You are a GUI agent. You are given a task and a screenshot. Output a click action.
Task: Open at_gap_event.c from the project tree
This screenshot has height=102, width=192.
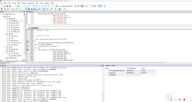[15, 23]
